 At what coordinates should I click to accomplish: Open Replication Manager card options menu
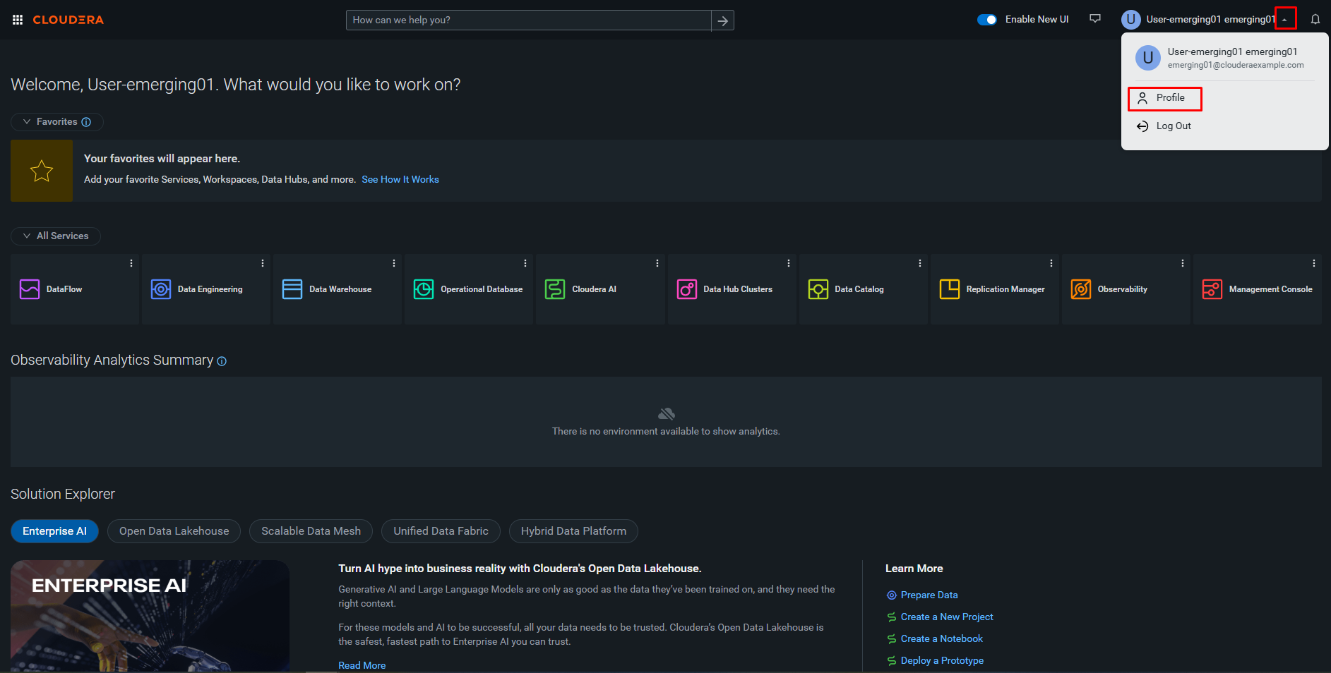coord(1051,263)
